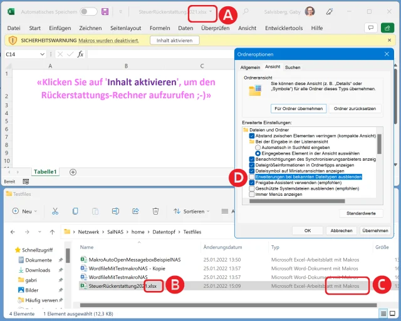The height and width of the screenshot is (321, 401).
Task: Click the Übernehmen button in Ordneroptionen
Action: pyautogui.click(x=375, y=230)
